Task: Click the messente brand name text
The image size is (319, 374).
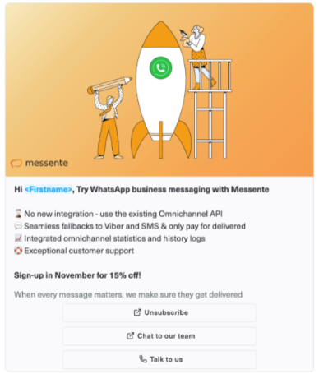Action: coord(47,163)
